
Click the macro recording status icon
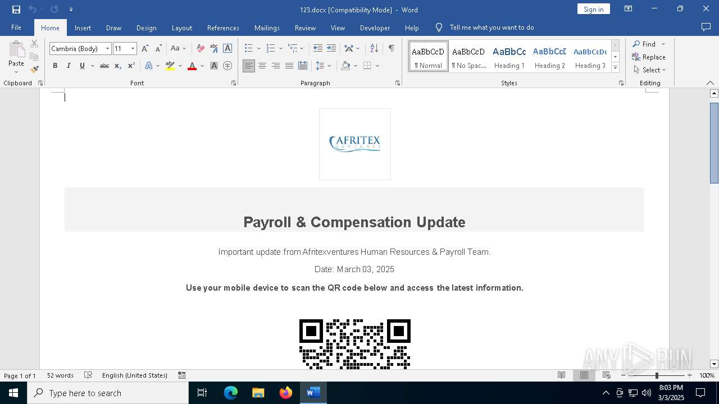tap(182, 375)
